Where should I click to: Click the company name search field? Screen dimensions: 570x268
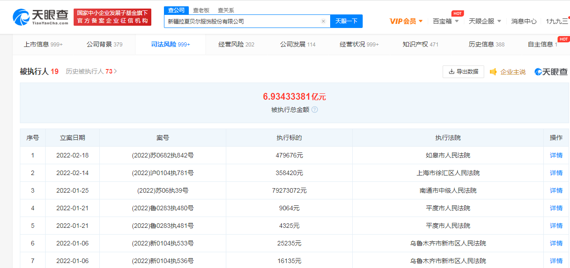(242, 21)
